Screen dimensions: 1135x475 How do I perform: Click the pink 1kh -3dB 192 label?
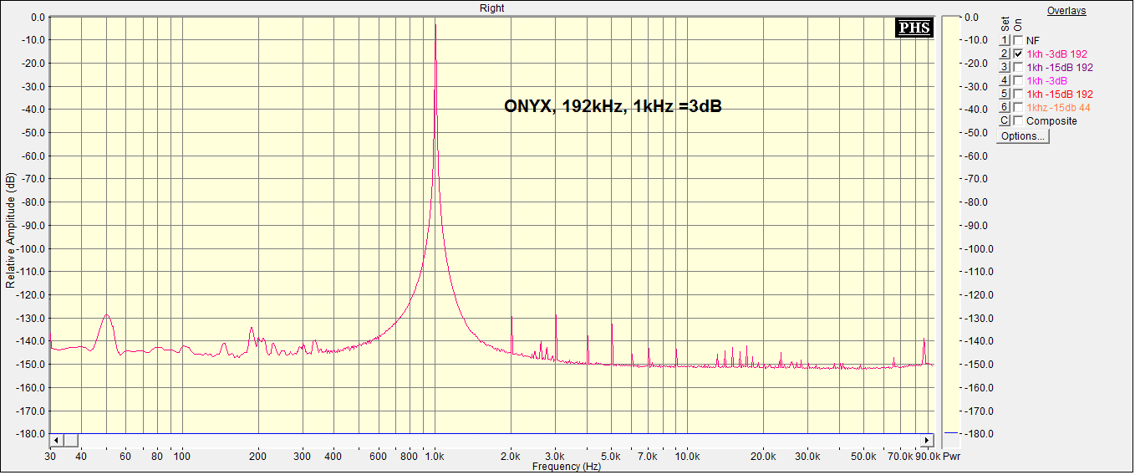click(x=1056, y=54)
